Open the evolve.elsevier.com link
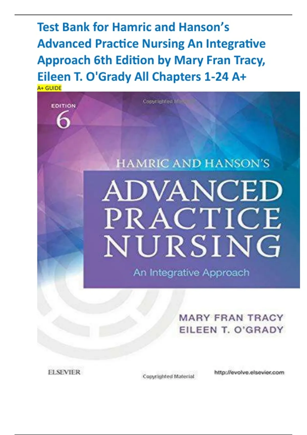The image size is (307, 435). pos(249,373)
